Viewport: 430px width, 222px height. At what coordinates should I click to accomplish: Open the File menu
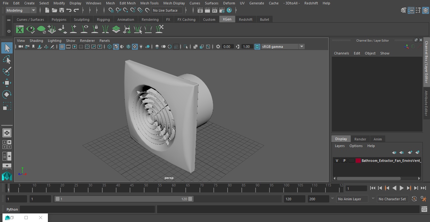tap(6, 3)
